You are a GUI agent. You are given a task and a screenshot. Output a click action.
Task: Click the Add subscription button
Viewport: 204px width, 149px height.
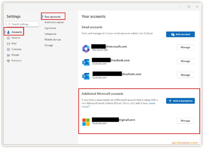[180, 101]
